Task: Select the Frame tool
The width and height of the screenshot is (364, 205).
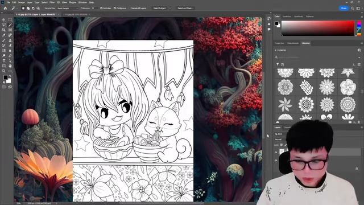Action: [10, 30]
